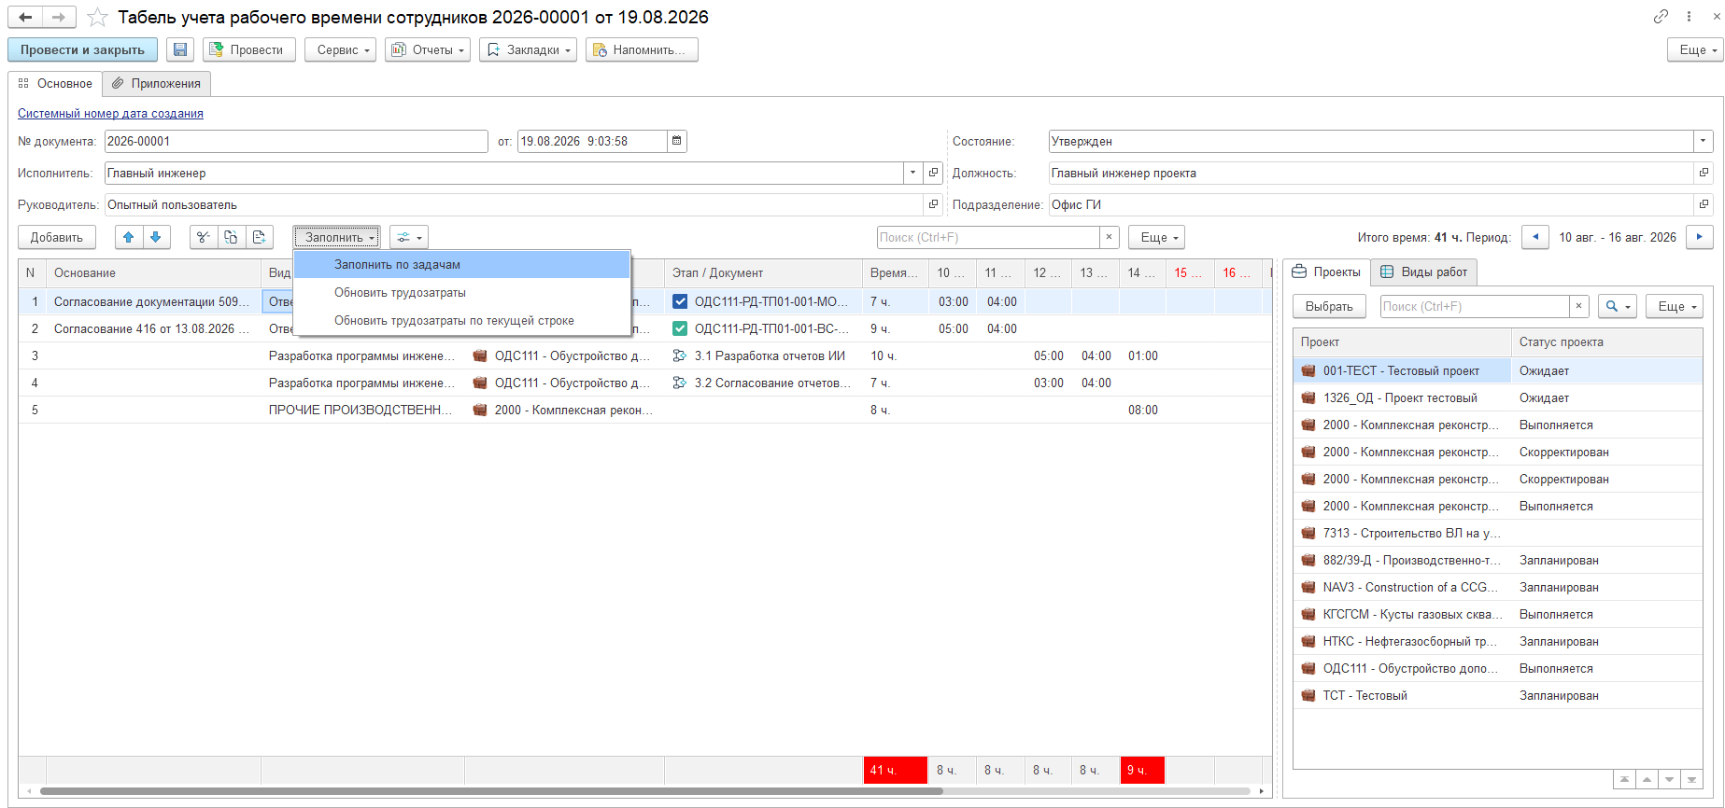Move selected row up arrow
Screen dimensions: 1725x808
129,237
